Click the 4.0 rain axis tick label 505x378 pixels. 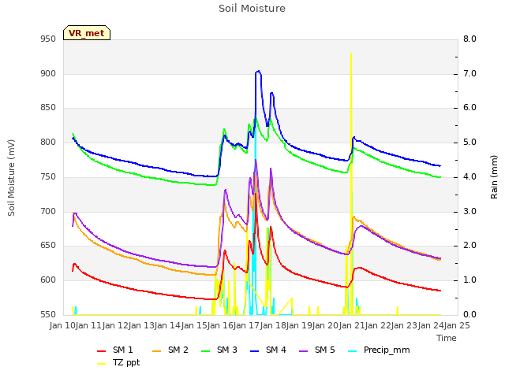coord(469,176)
